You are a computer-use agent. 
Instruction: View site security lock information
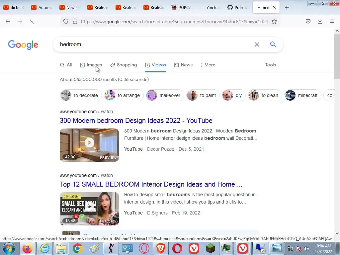pyautogui.click(x=75, y=21)
